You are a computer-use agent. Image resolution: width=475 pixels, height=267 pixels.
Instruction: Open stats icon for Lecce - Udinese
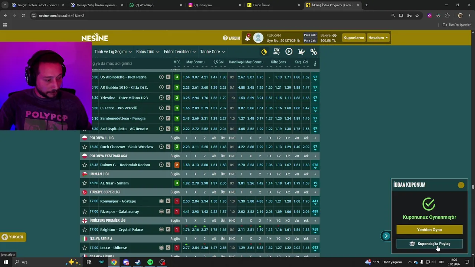pos(161,248)
